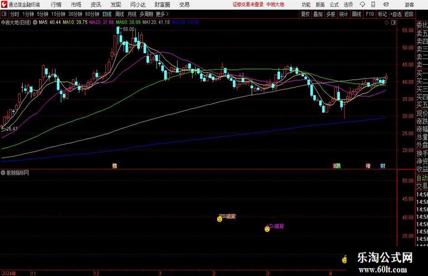Switch to the 周线 weekly tab
The width and height of the screenshot is (428, 276).
[x=120, y=14]
